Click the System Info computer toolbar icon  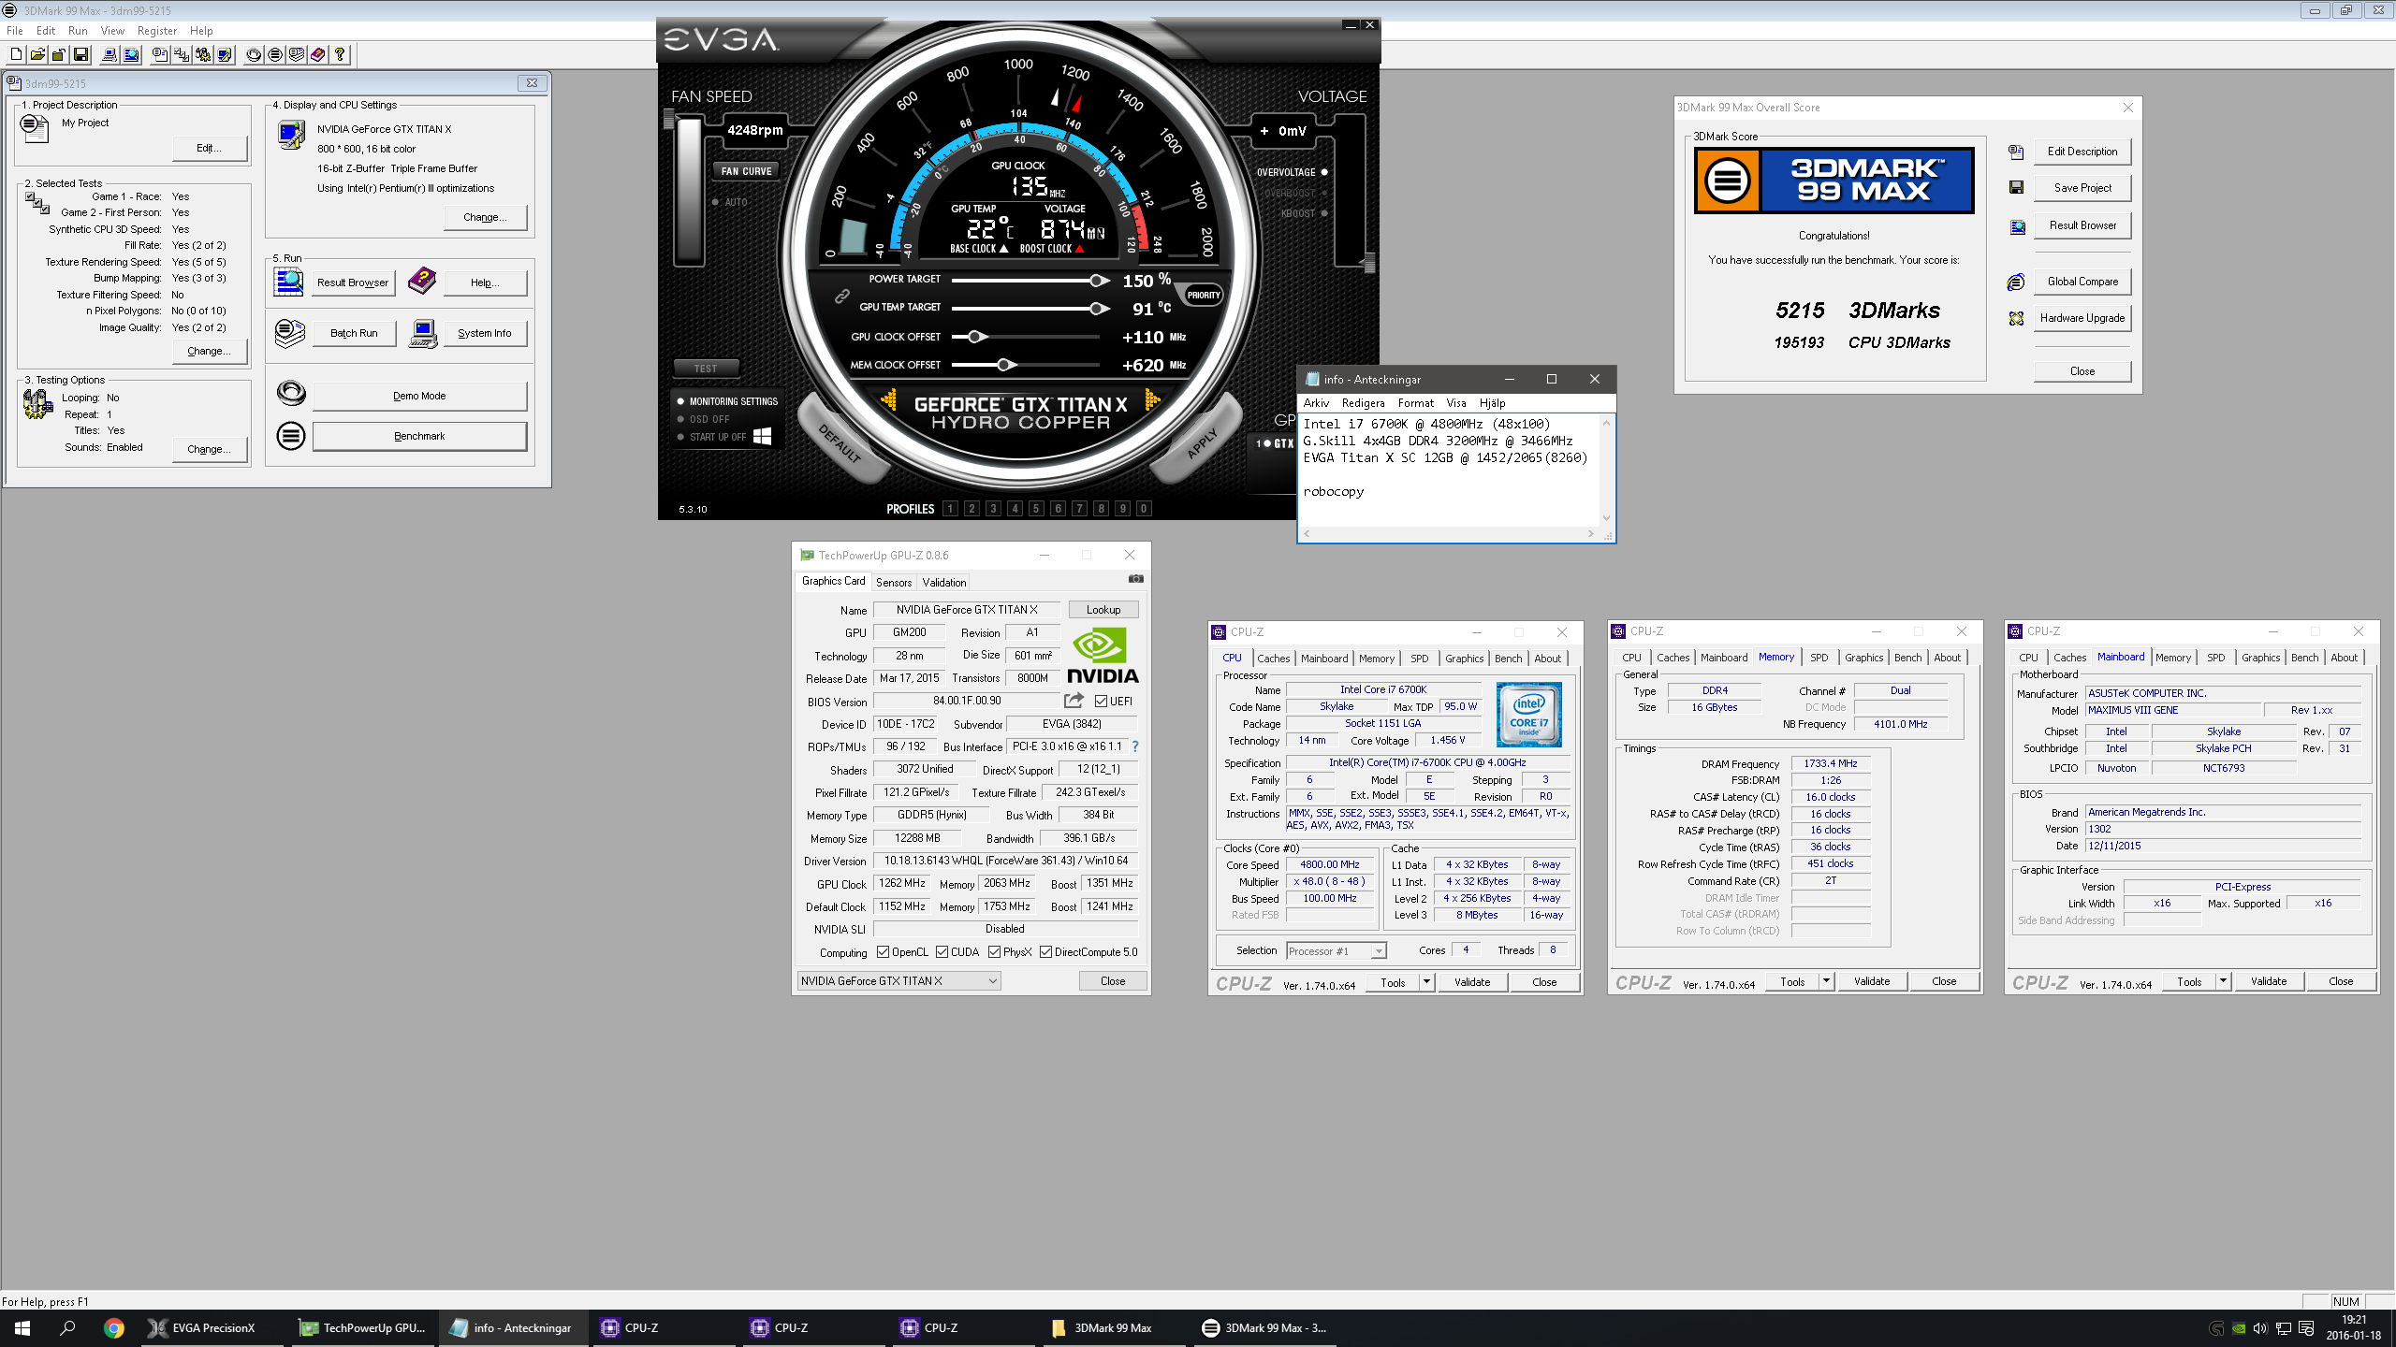110,55
